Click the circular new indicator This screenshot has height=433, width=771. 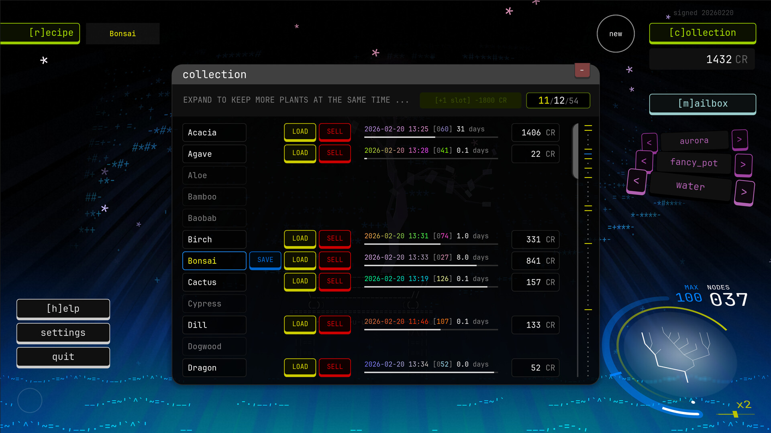point(616,34)
